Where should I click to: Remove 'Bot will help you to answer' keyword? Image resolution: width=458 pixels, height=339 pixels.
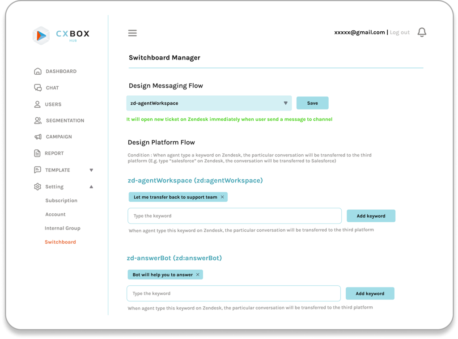[x=198, y=275]
